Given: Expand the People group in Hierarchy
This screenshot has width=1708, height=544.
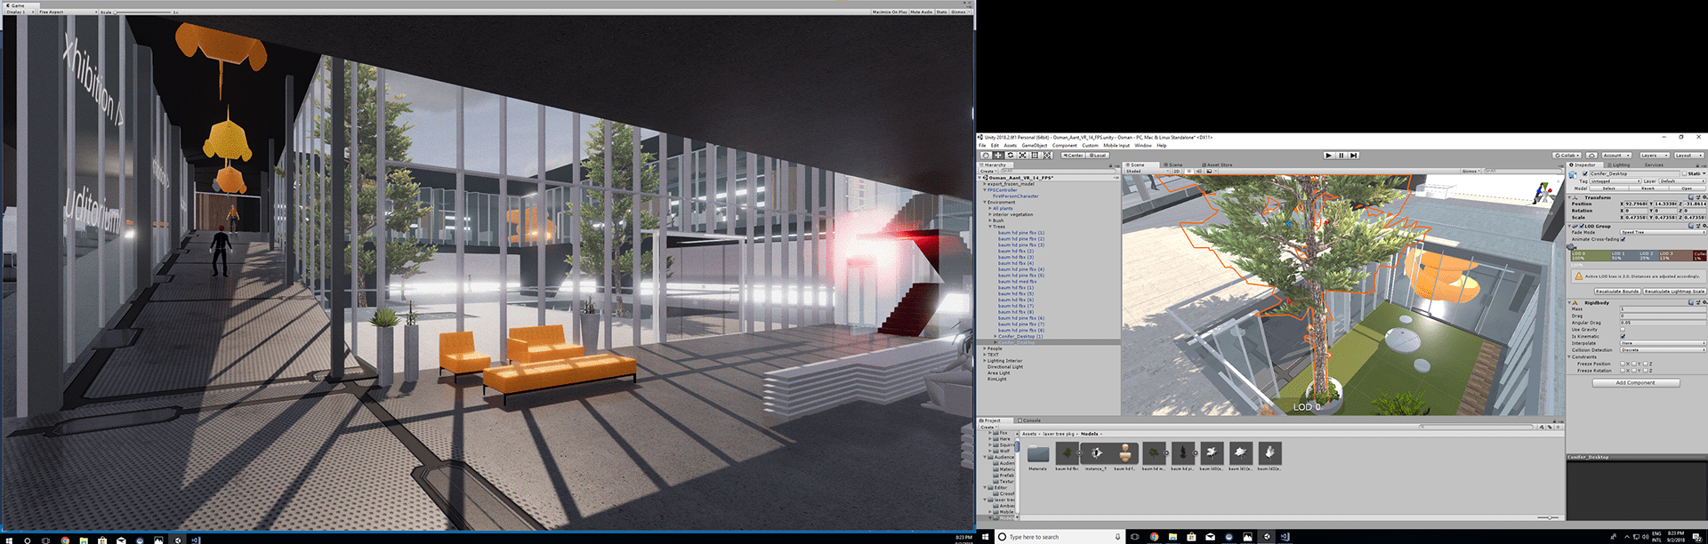Looking at the screenshot, I should [985, 348].
